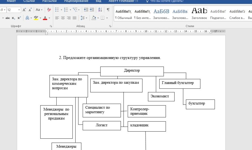Expand borders dropdown arrow
This screenshot has height=150, width=252.
coord(107,18)
